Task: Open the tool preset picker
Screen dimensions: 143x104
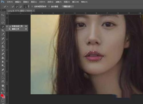Action: click(6, 7)
